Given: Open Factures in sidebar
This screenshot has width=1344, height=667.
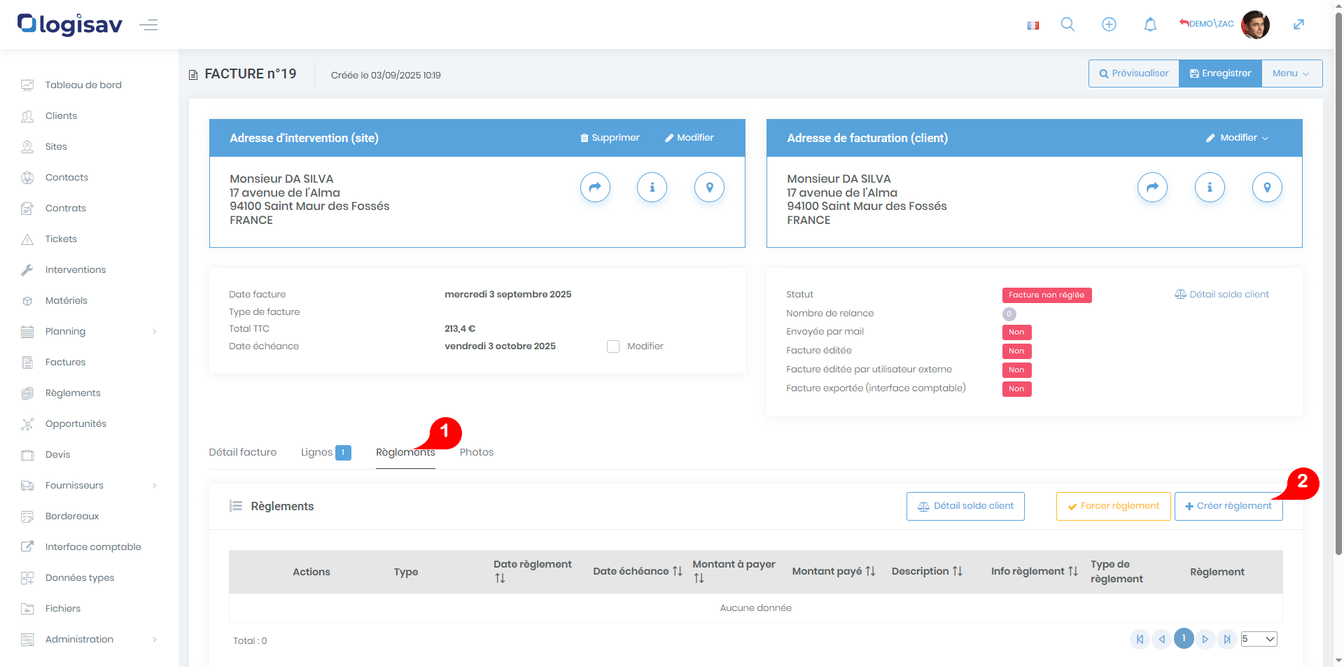Looking at the screenshot, I should (x=65, y=363).
